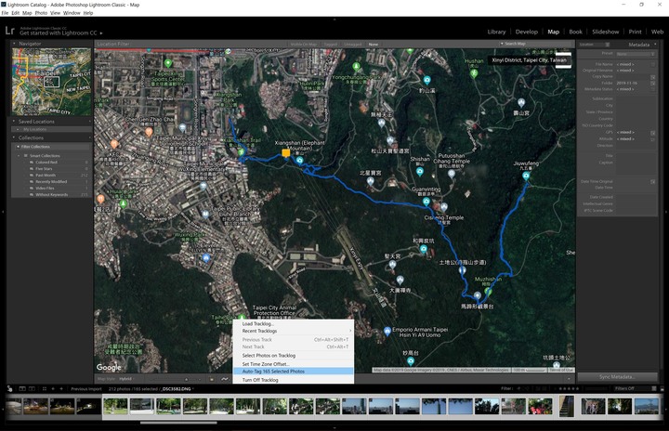Click the filmstrip horizontal scrollbar
The image size is (669, 431).
[x=178, y=423]
